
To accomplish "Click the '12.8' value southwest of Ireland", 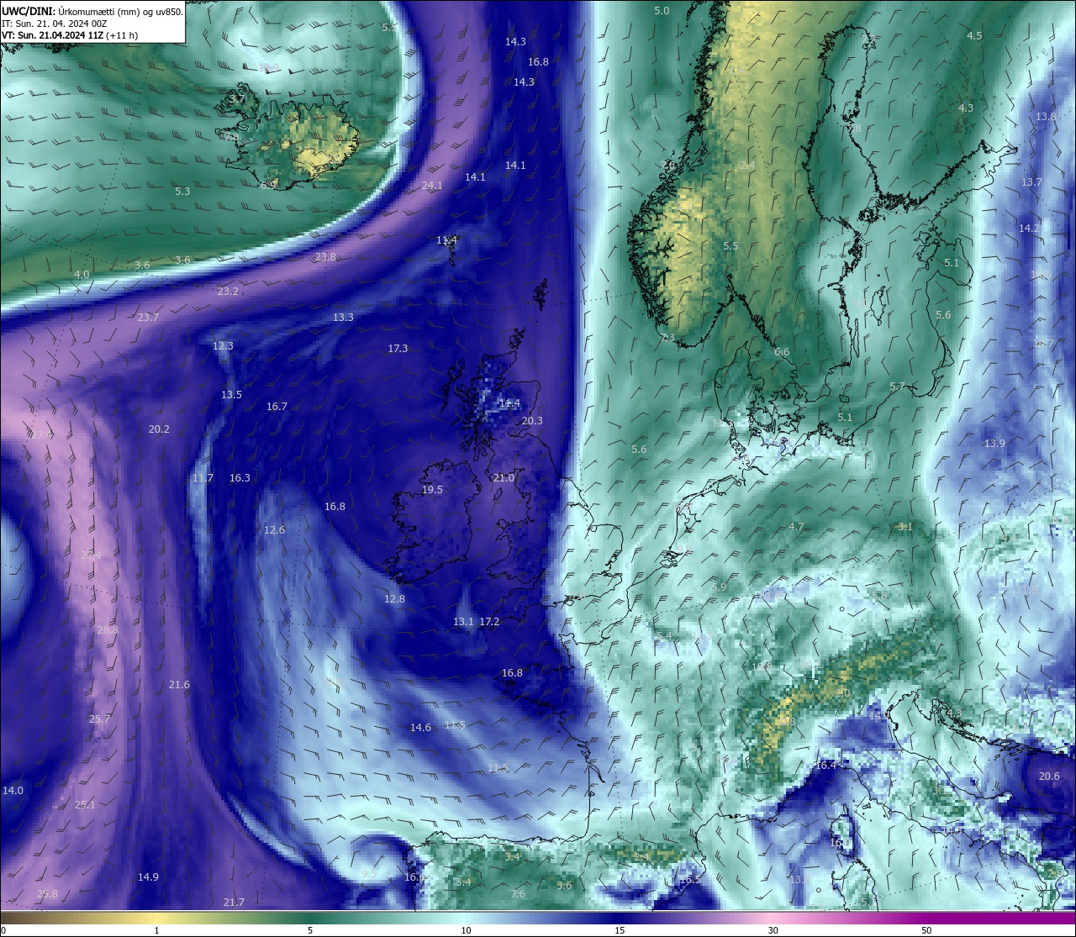I will pyautogui.click(x=394, y=599).
